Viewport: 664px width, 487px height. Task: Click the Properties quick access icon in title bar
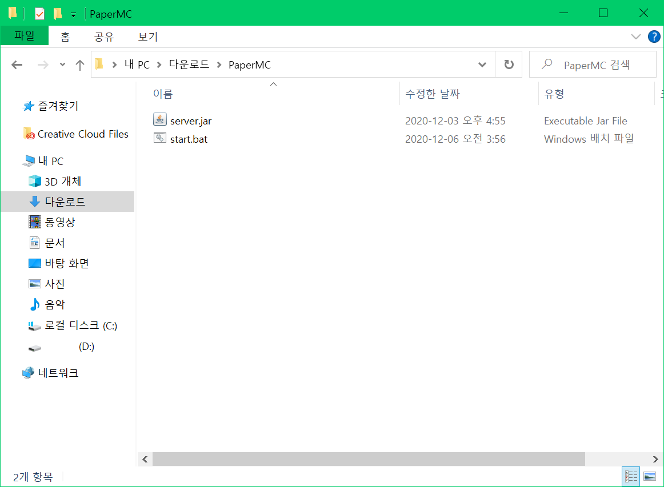pyautogui.click(x=39, y=14)
